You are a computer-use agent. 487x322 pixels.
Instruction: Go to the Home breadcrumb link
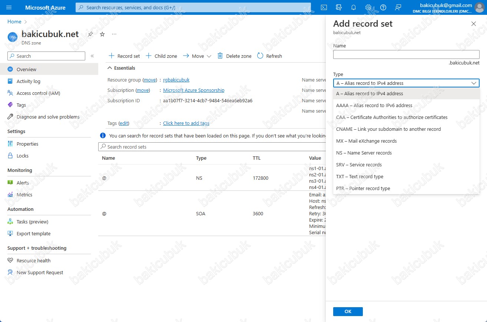coord(14,22)
